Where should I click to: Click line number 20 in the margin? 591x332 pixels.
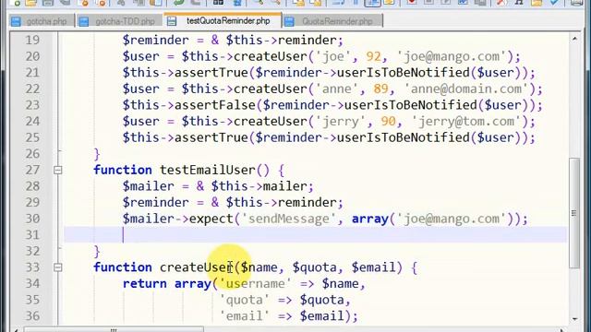pyautogui.click(x=32, y=56)
